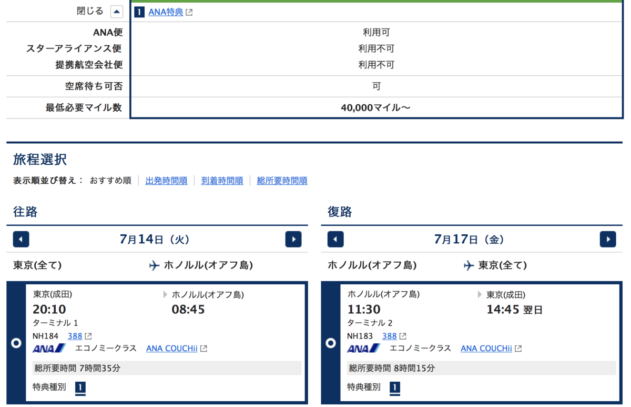
Task: Open aircraft 388 link for NH183
Action: pos(389,336)
